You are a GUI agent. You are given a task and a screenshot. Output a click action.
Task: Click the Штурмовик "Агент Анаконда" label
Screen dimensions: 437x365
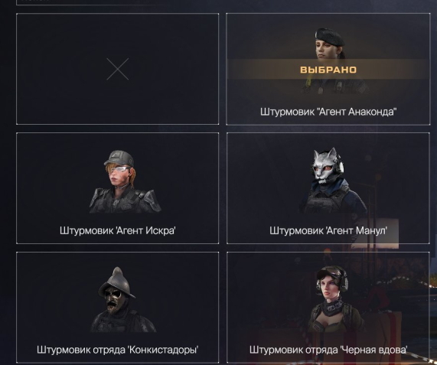(x=328, y=112)
